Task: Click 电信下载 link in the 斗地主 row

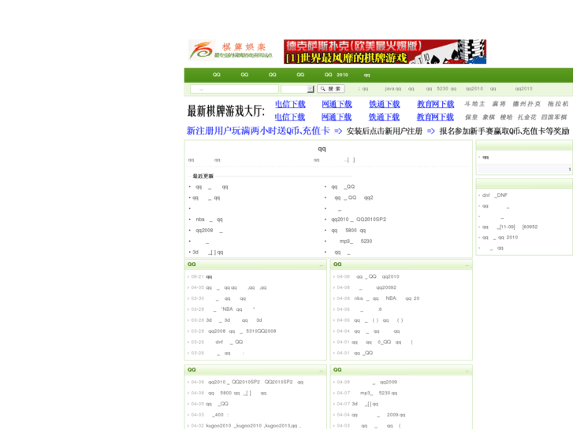Action: click(290, 104)
